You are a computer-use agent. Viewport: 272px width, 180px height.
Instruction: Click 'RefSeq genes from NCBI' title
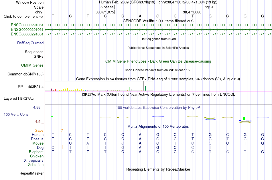(158, 39)
